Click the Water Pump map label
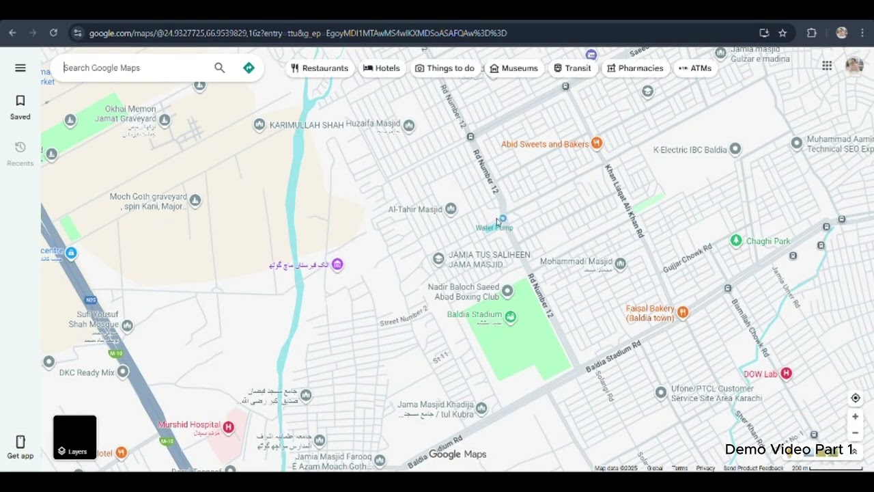Image resolution: width=874 pixels, height=492 pixels. (494, 228)
